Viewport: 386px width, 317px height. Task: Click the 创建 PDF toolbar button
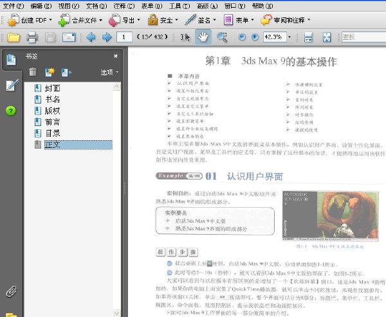30,20
